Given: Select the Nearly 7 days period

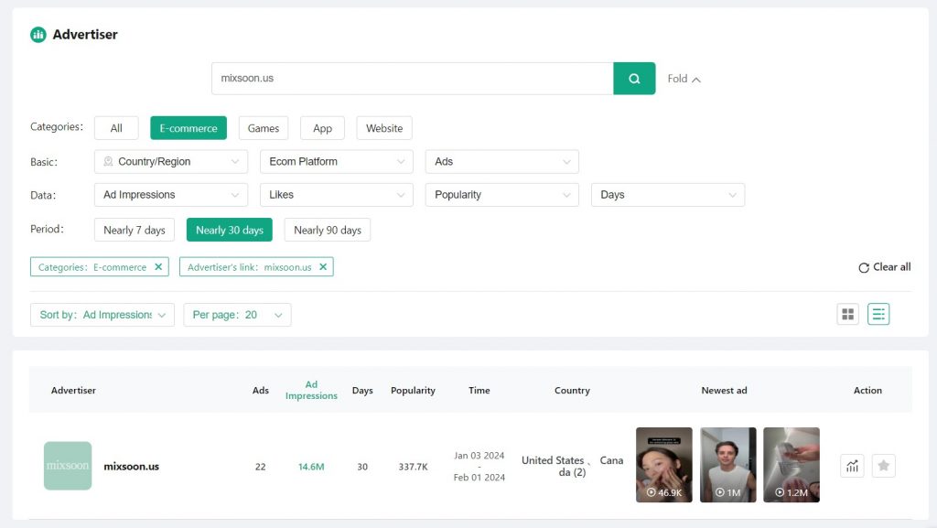Looking at the screenshot, I should 134,230.
